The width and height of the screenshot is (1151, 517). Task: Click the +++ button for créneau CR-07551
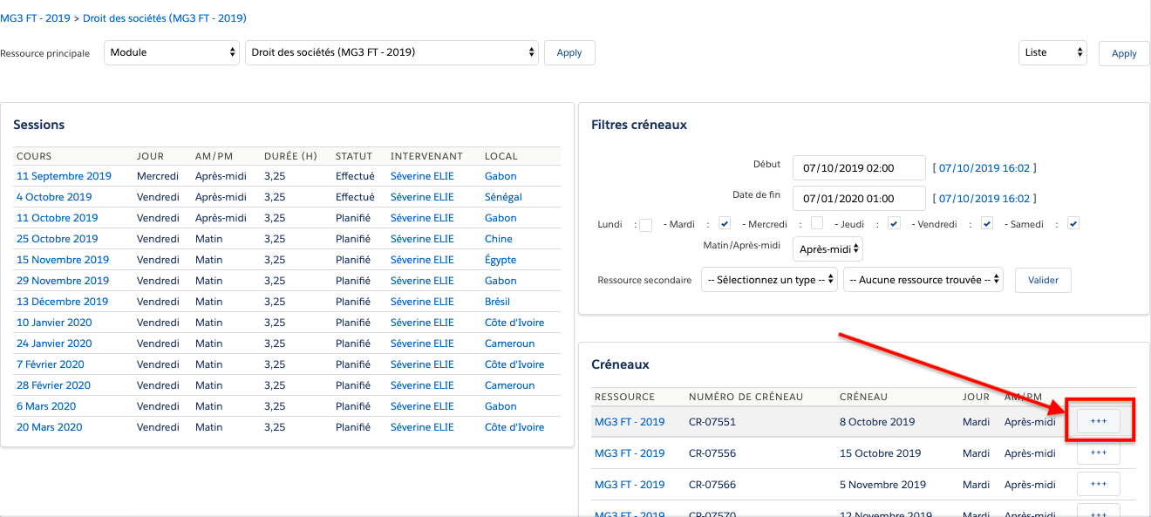[x=1098, y=421]
